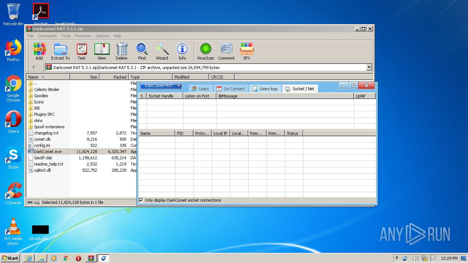Go up one folder level arrow

click(34, 67)
